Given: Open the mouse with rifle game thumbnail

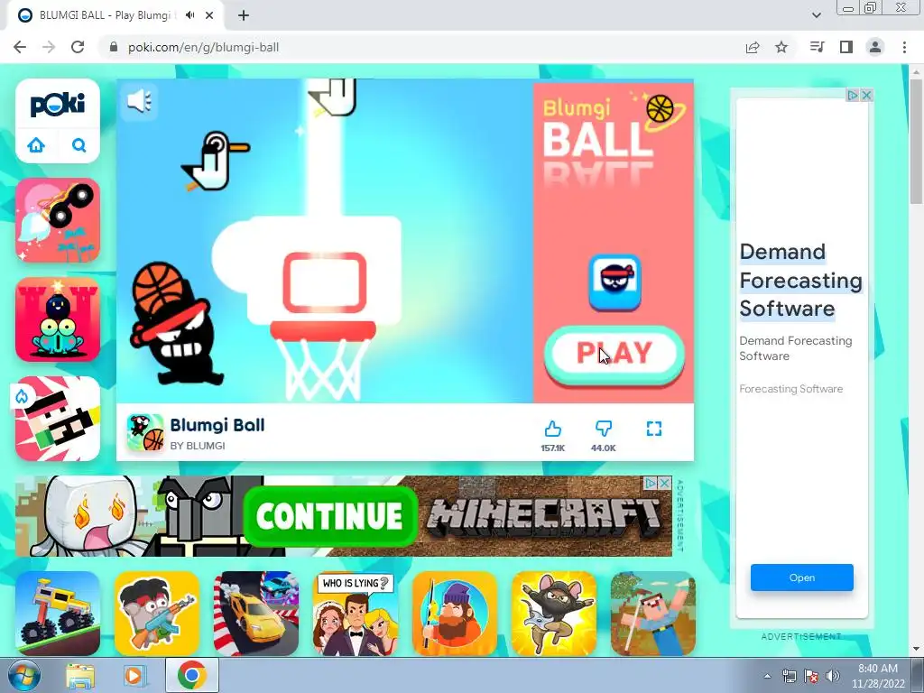Looking at the screenshot, I should coord(157,614).
